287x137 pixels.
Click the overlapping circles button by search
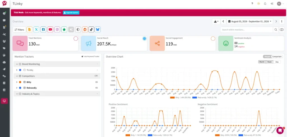click(x=282, y=30)
